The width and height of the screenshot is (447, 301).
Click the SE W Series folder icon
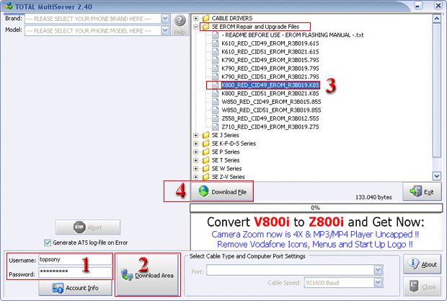[205, 169]
